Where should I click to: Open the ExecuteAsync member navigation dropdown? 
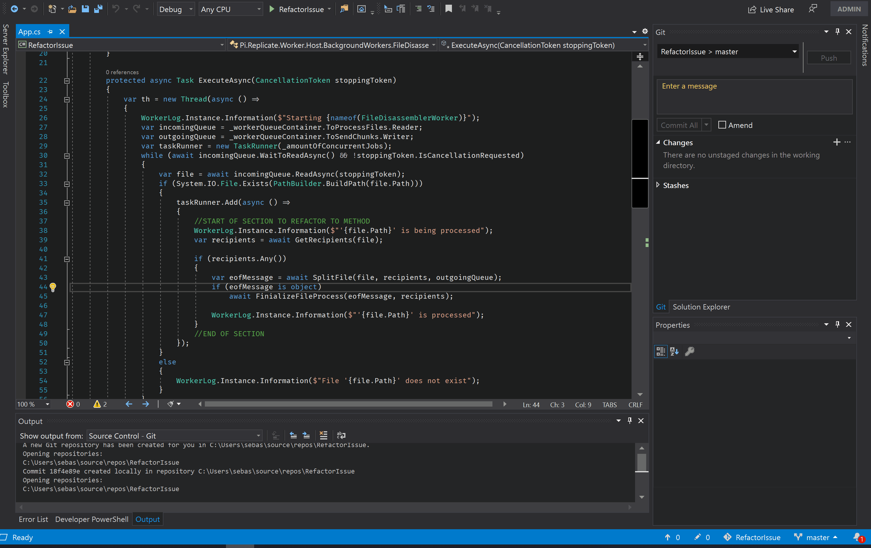(543, 45)
